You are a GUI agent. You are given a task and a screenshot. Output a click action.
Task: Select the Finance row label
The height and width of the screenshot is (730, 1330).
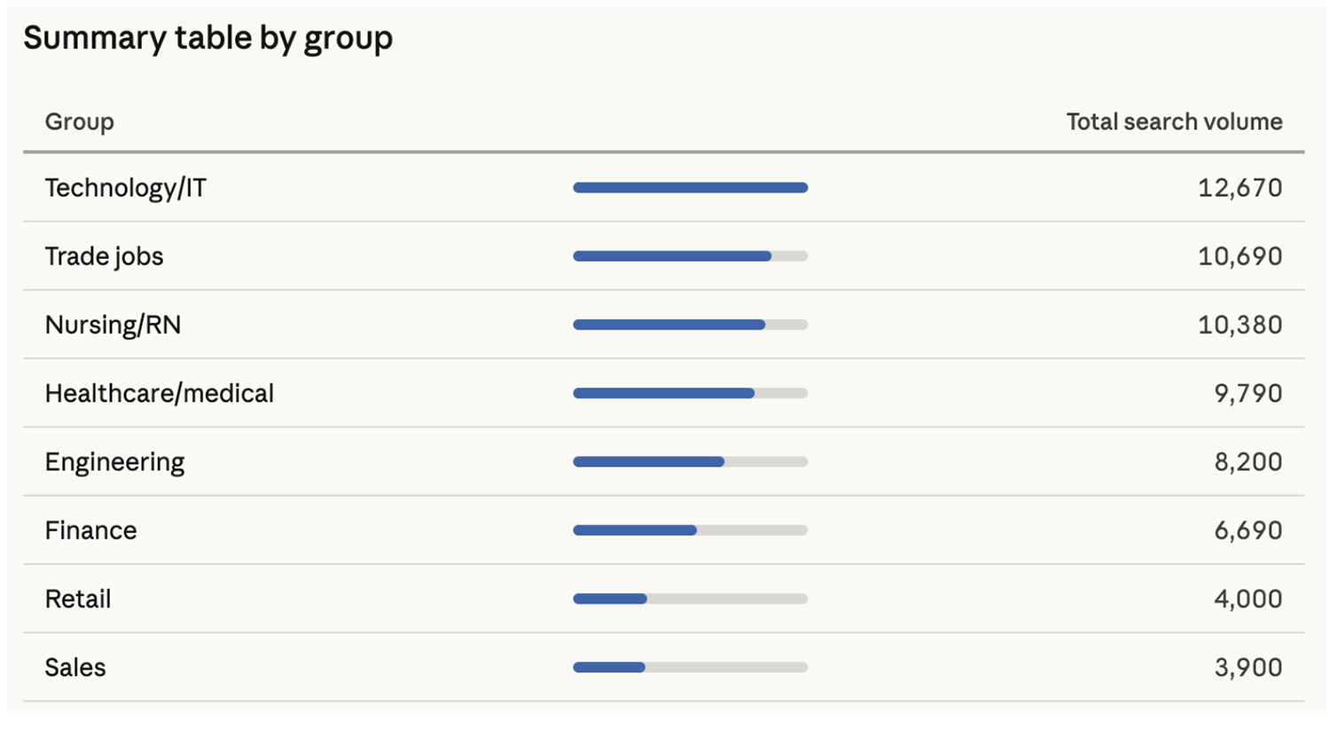pyautogui.click(x=90, y=530)
